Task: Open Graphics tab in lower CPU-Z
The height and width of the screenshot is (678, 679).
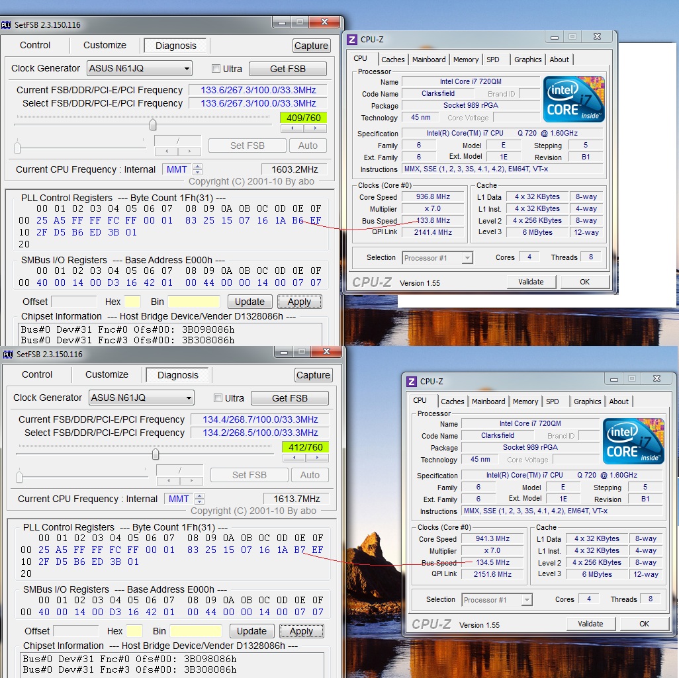Action: pyautogui.click(x=588, y=402)
